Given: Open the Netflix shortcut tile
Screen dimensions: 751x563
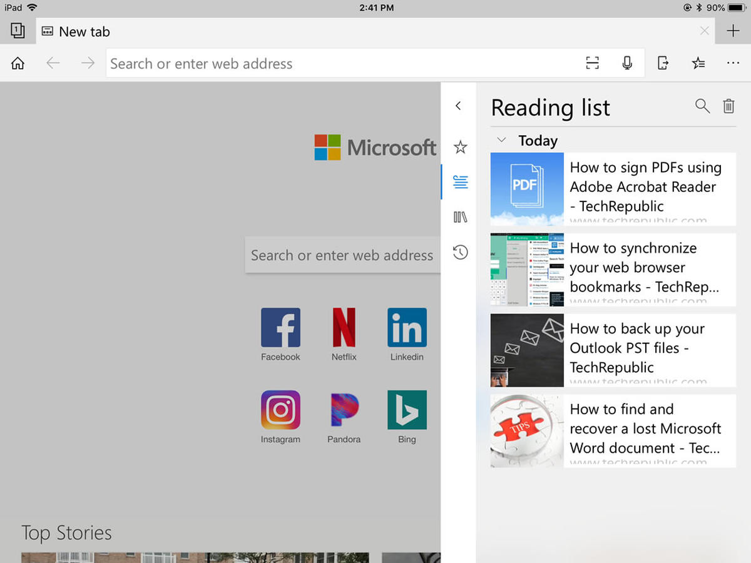Looking at the screenshot, I should [344, 327].
